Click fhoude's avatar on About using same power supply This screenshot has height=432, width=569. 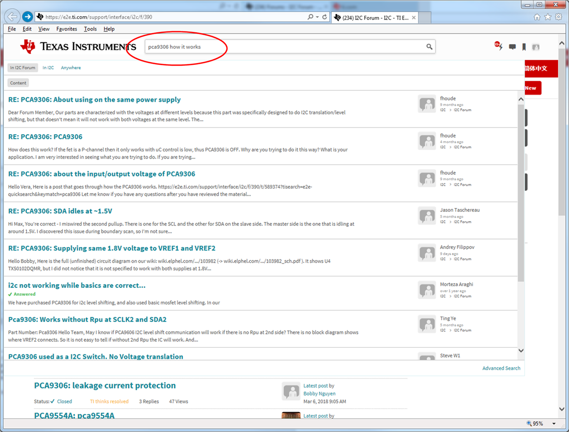(x=427, y=104)
